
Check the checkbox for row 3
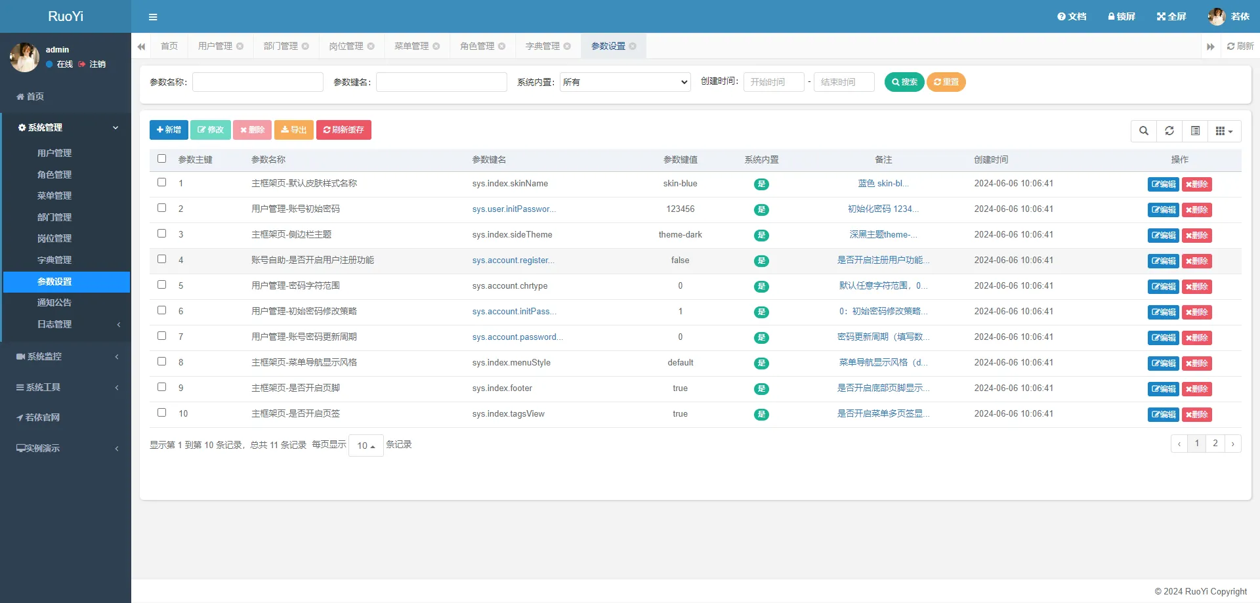click(x=162, y=234)
